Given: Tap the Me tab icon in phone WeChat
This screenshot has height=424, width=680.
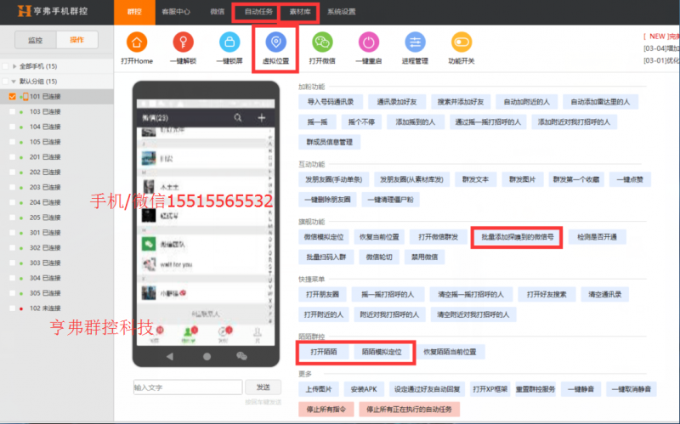Looking at the screenshot, I should 258,334.
